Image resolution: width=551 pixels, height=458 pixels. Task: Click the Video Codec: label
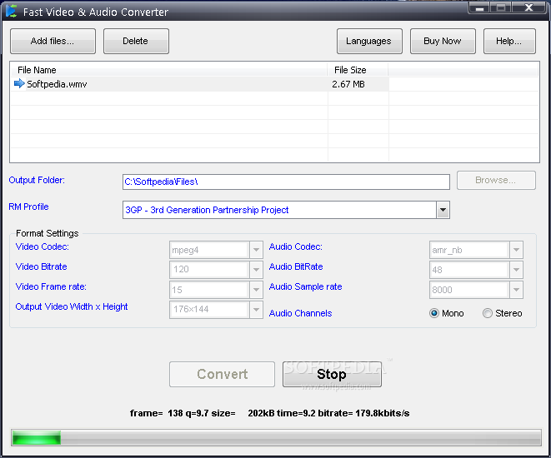pyautogui.click(x=43, y=246)
